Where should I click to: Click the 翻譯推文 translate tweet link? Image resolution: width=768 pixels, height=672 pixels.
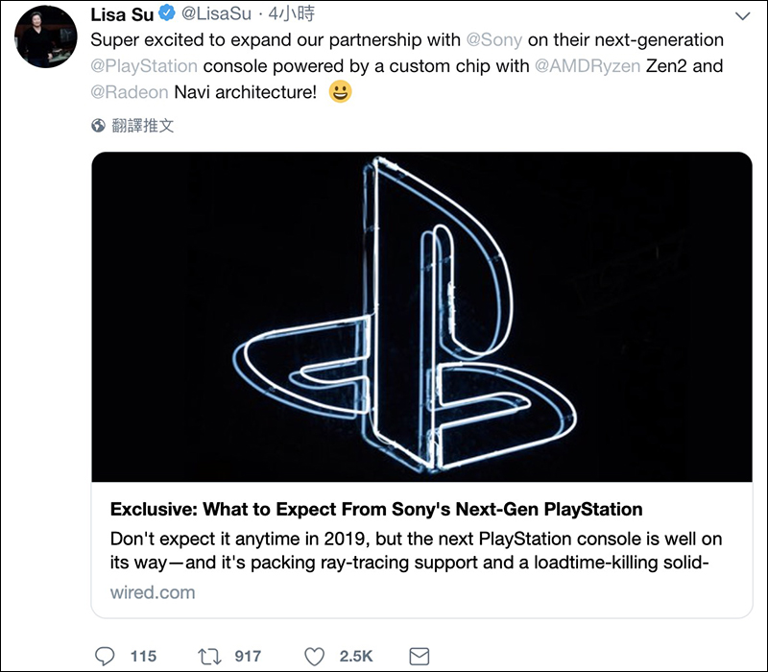[x=143, y=126]
